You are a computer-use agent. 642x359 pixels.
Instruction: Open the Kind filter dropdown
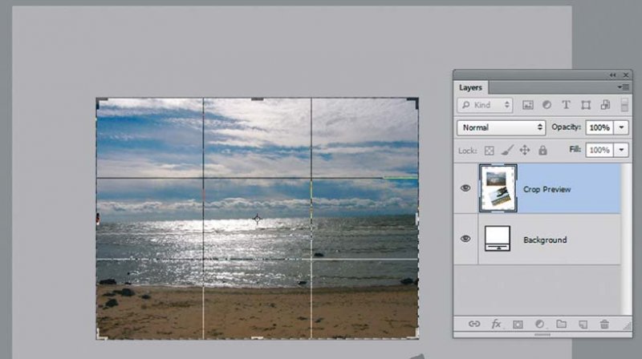pyautogui.click(x=486, y=105)
